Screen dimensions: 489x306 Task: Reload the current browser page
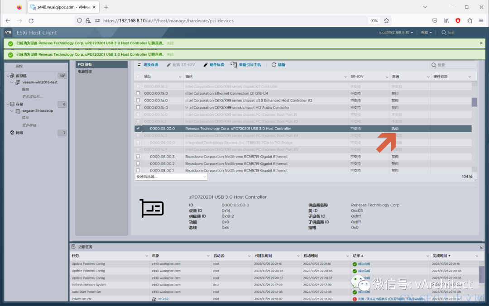(31, 20)
